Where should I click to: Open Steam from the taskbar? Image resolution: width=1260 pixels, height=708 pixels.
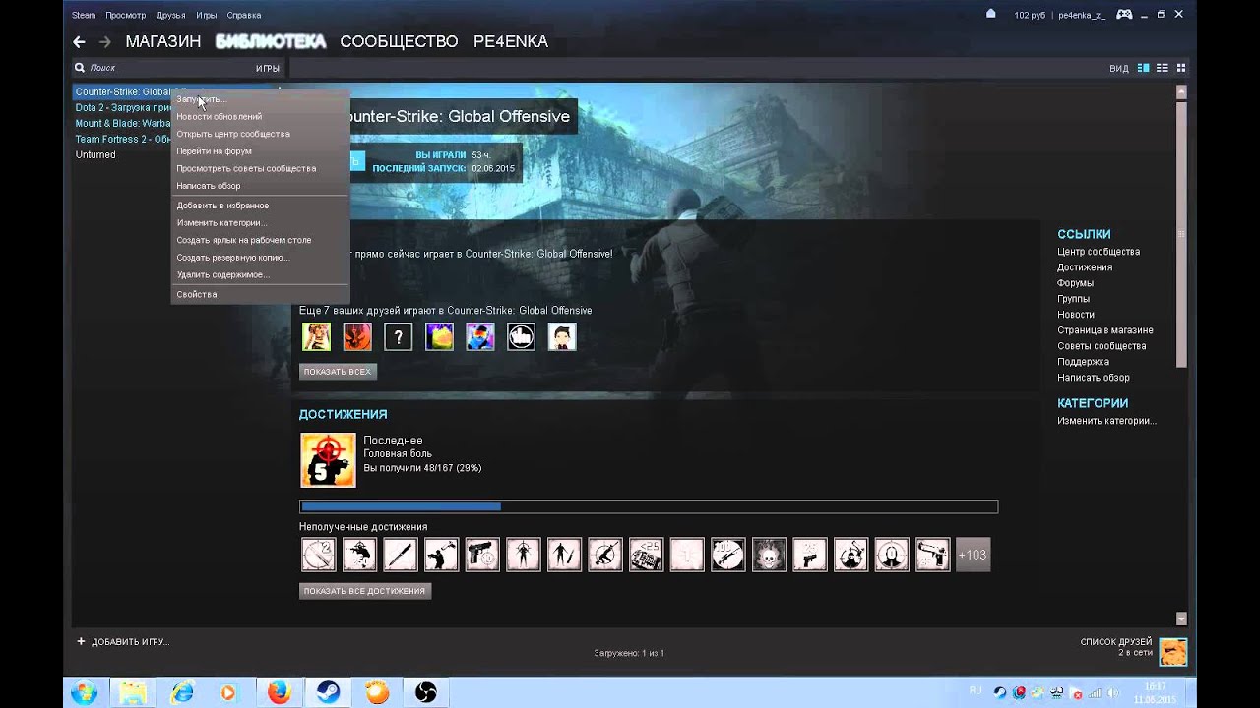click(328, 692)
